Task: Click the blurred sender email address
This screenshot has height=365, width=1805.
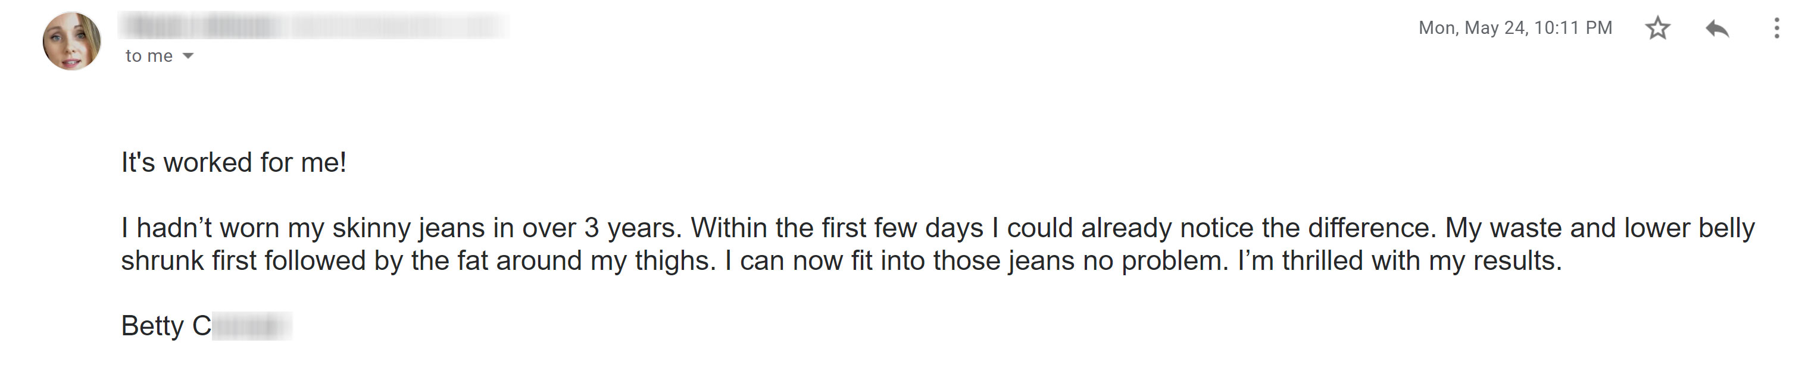Action: [x=399, y=27]
